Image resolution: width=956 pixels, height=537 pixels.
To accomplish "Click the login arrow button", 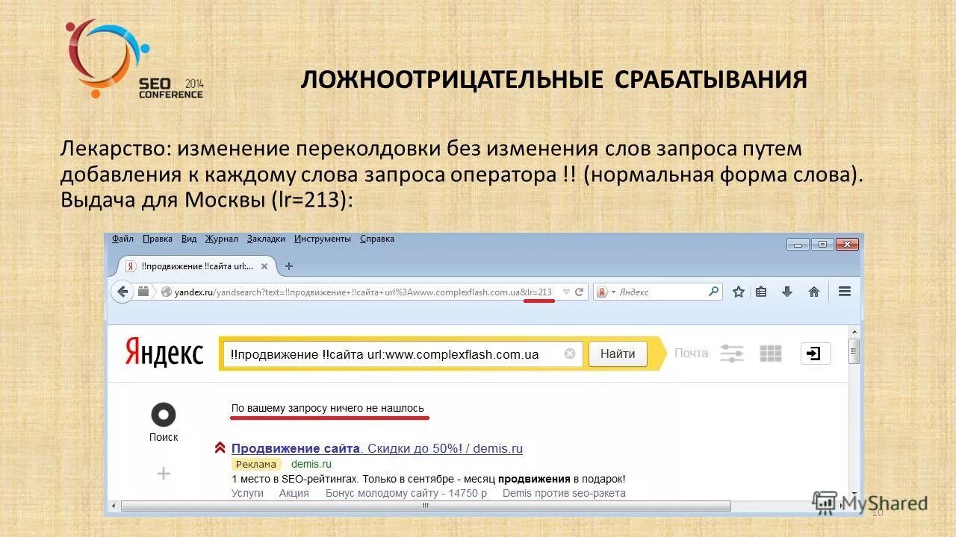I will point(816,354).
